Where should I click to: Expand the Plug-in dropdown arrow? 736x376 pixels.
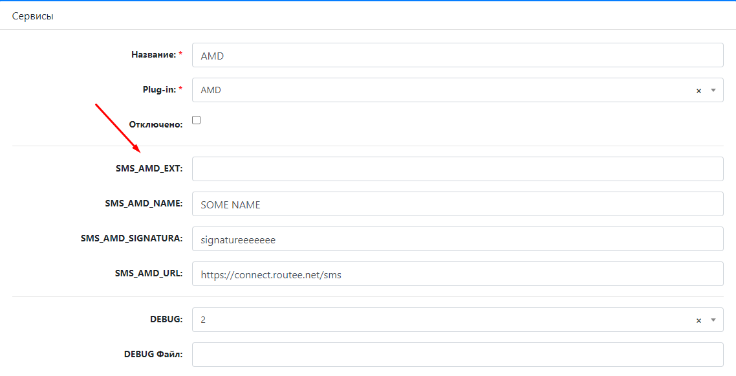713,90
